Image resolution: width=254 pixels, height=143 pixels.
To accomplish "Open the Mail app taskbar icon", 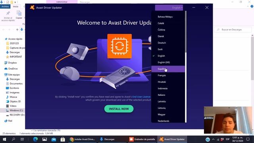I will coord(54,139).
